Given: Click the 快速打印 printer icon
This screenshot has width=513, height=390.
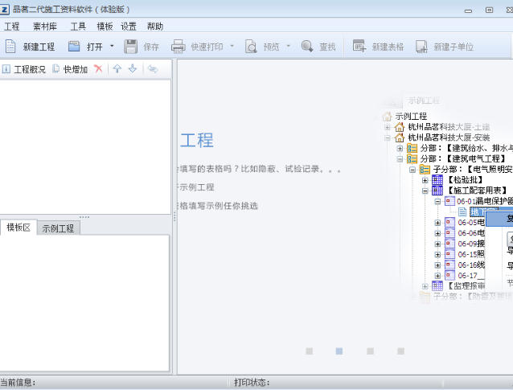Looking at the screenshot, I should coord(179,47).
